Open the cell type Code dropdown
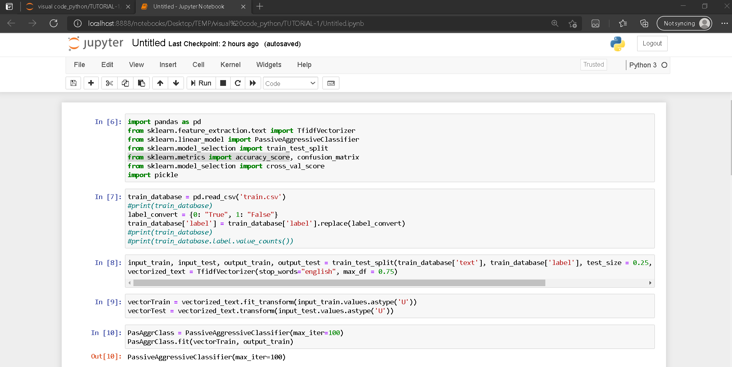Image resolution: width=732 pixels, height=367 pixels. [290, 83]
